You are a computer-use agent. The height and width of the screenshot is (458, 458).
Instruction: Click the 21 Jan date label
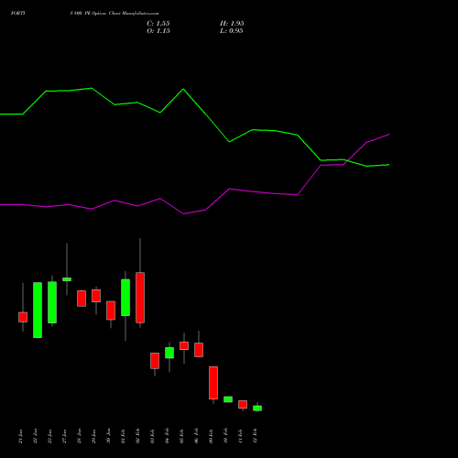pos(21,436)
